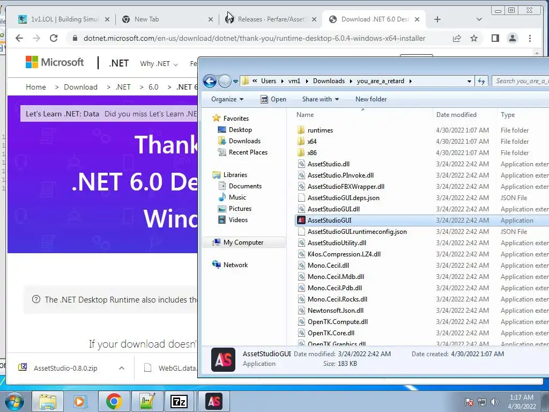Open 7-Zip from the taskbar

tap(179, 401)
